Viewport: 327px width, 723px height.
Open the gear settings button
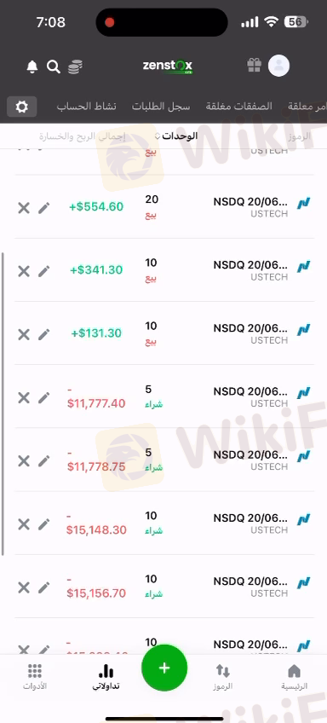point(21,107)
